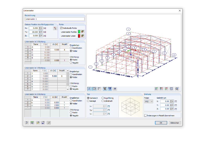Toggle show model icon in preview toolbar
Viewport: 199px width, 149px height.
click(x=105, y=89)
